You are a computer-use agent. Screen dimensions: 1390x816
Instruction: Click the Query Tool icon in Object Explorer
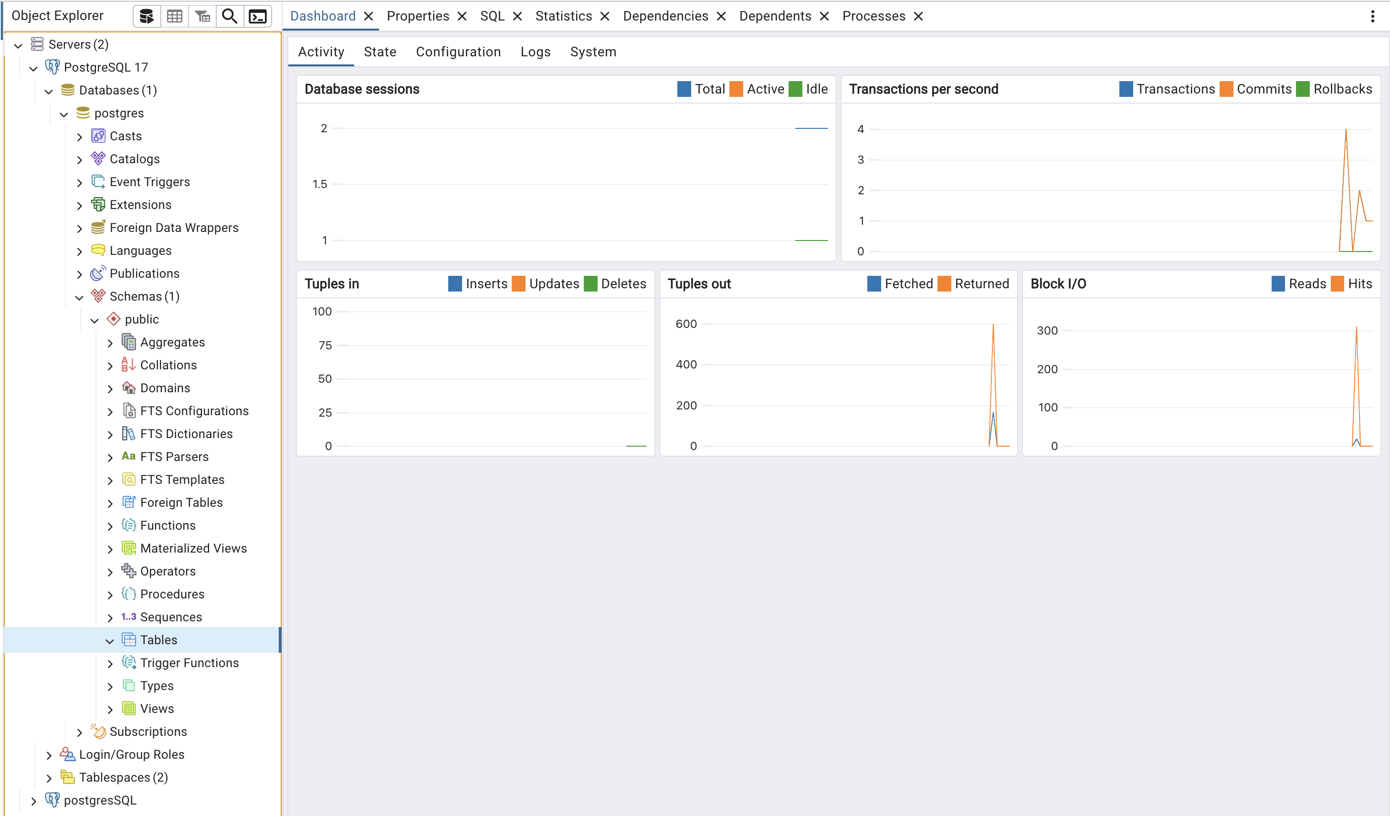147,16
